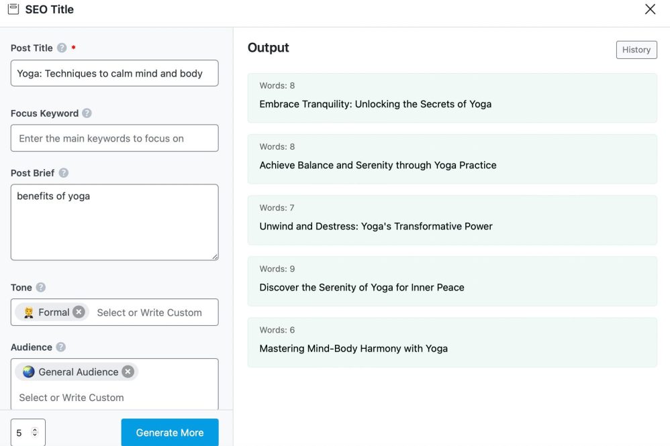This screenshot has width=670, height=446.
Task: Adjust the output count stepper arrows
Action: point(35,433)
